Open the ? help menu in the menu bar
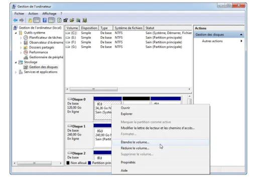 tap(61, 14)
